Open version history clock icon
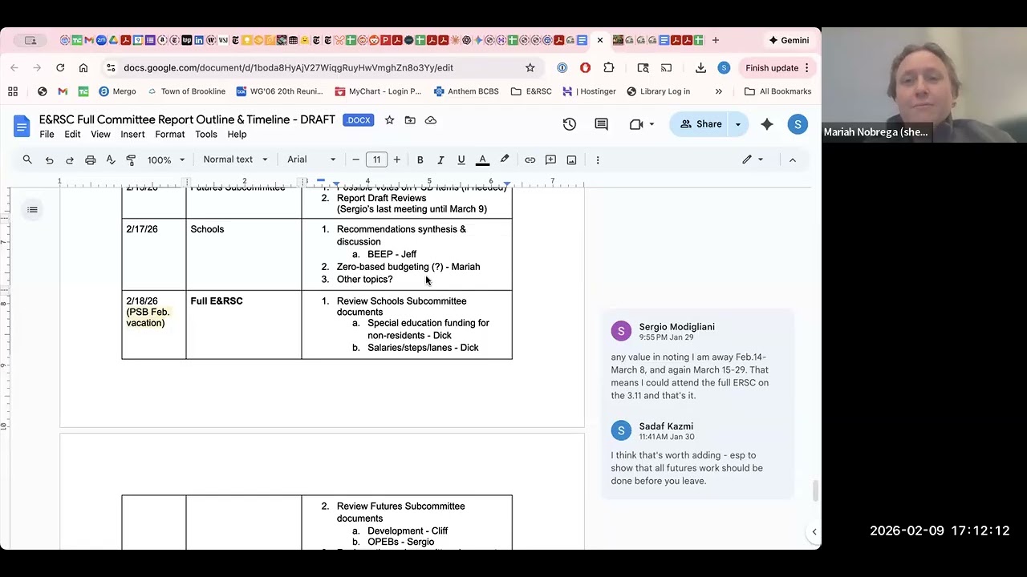Viewport: 1027px width, 577px height. tap(570, 124)
